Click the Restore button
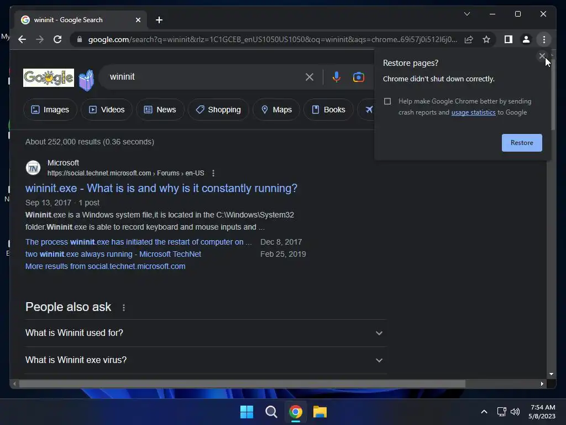Screen dimensions: 566x425 (522, 143)
